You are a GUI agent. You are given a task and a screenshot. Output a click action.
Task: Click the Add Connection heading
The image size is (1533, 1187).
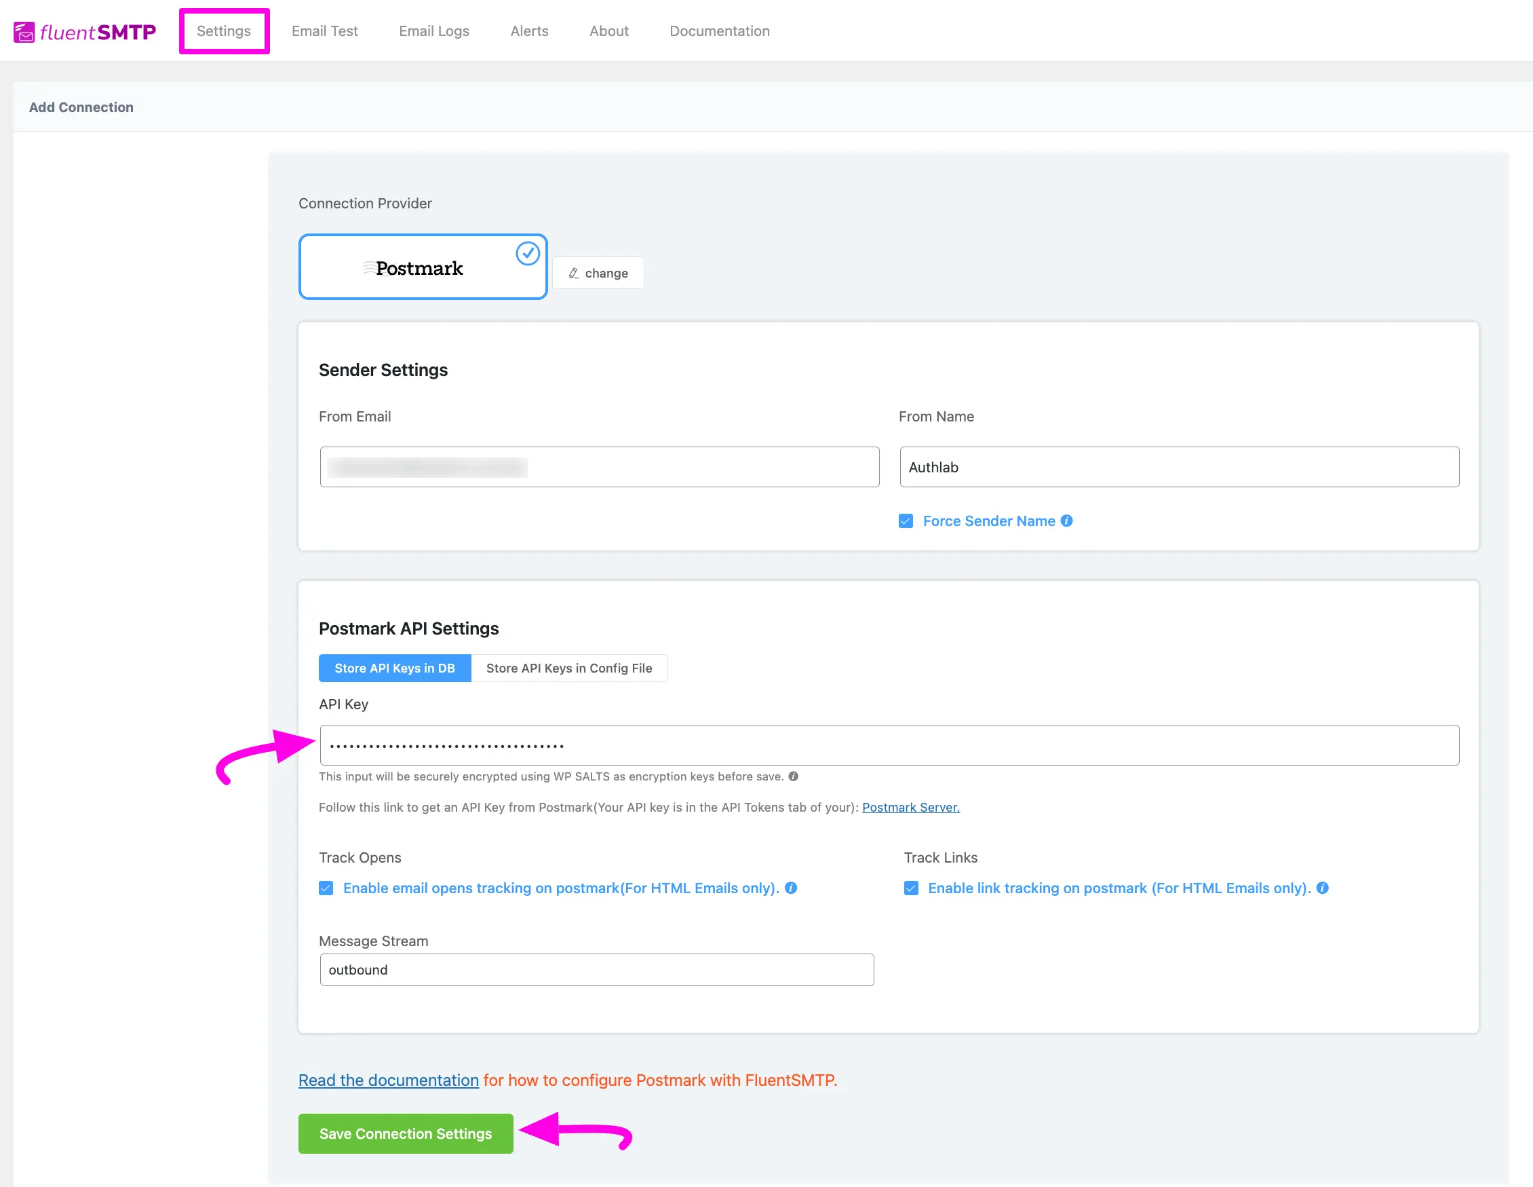click(x=81, y=107)
